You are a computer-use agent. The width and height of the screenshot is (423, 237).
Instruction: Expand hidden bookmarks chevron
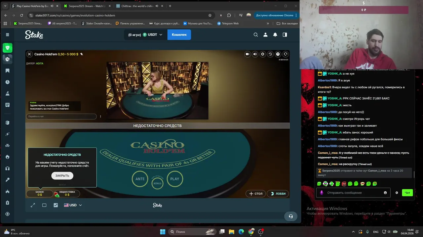point(268,23)
